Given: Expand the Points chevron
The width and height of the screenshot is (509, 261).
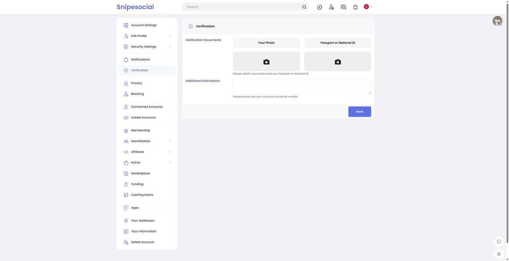Looking at the screenshot, I should (x=170, y=163).
